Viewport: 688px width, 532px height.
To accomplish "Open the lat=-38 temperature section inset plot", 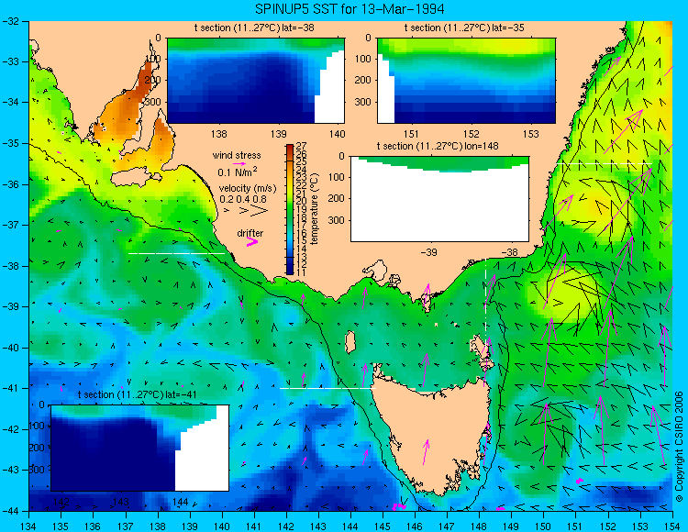I will click(256, 81).
